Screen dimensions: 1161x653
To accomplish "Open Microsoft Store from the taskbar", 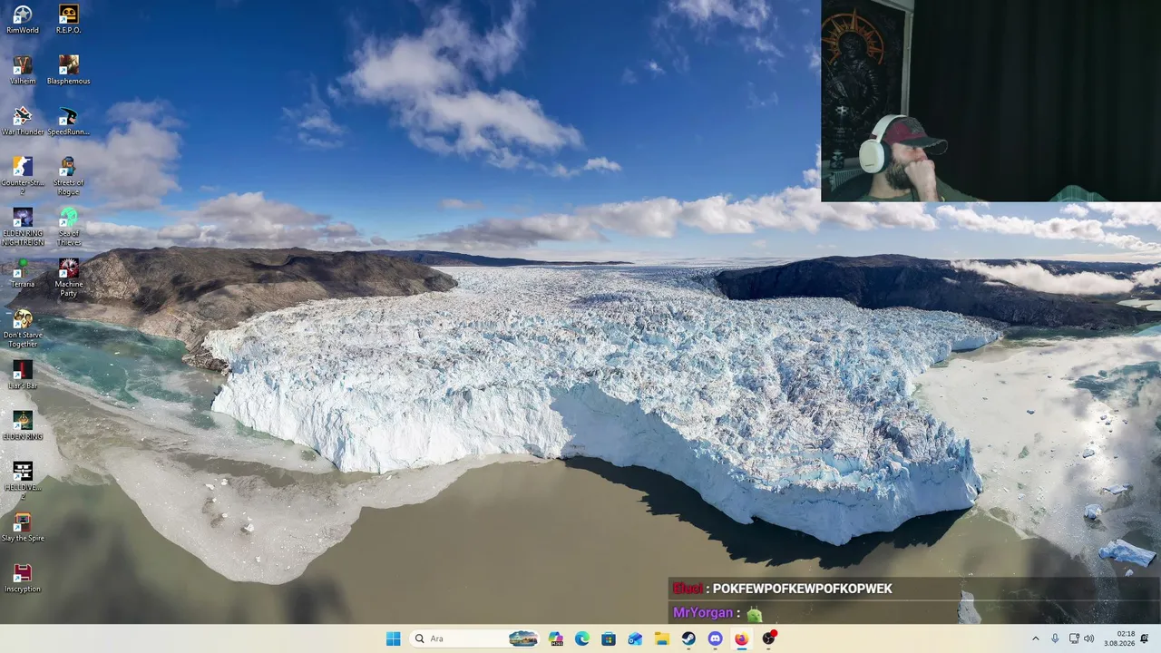I will click(x=609, y=638).
